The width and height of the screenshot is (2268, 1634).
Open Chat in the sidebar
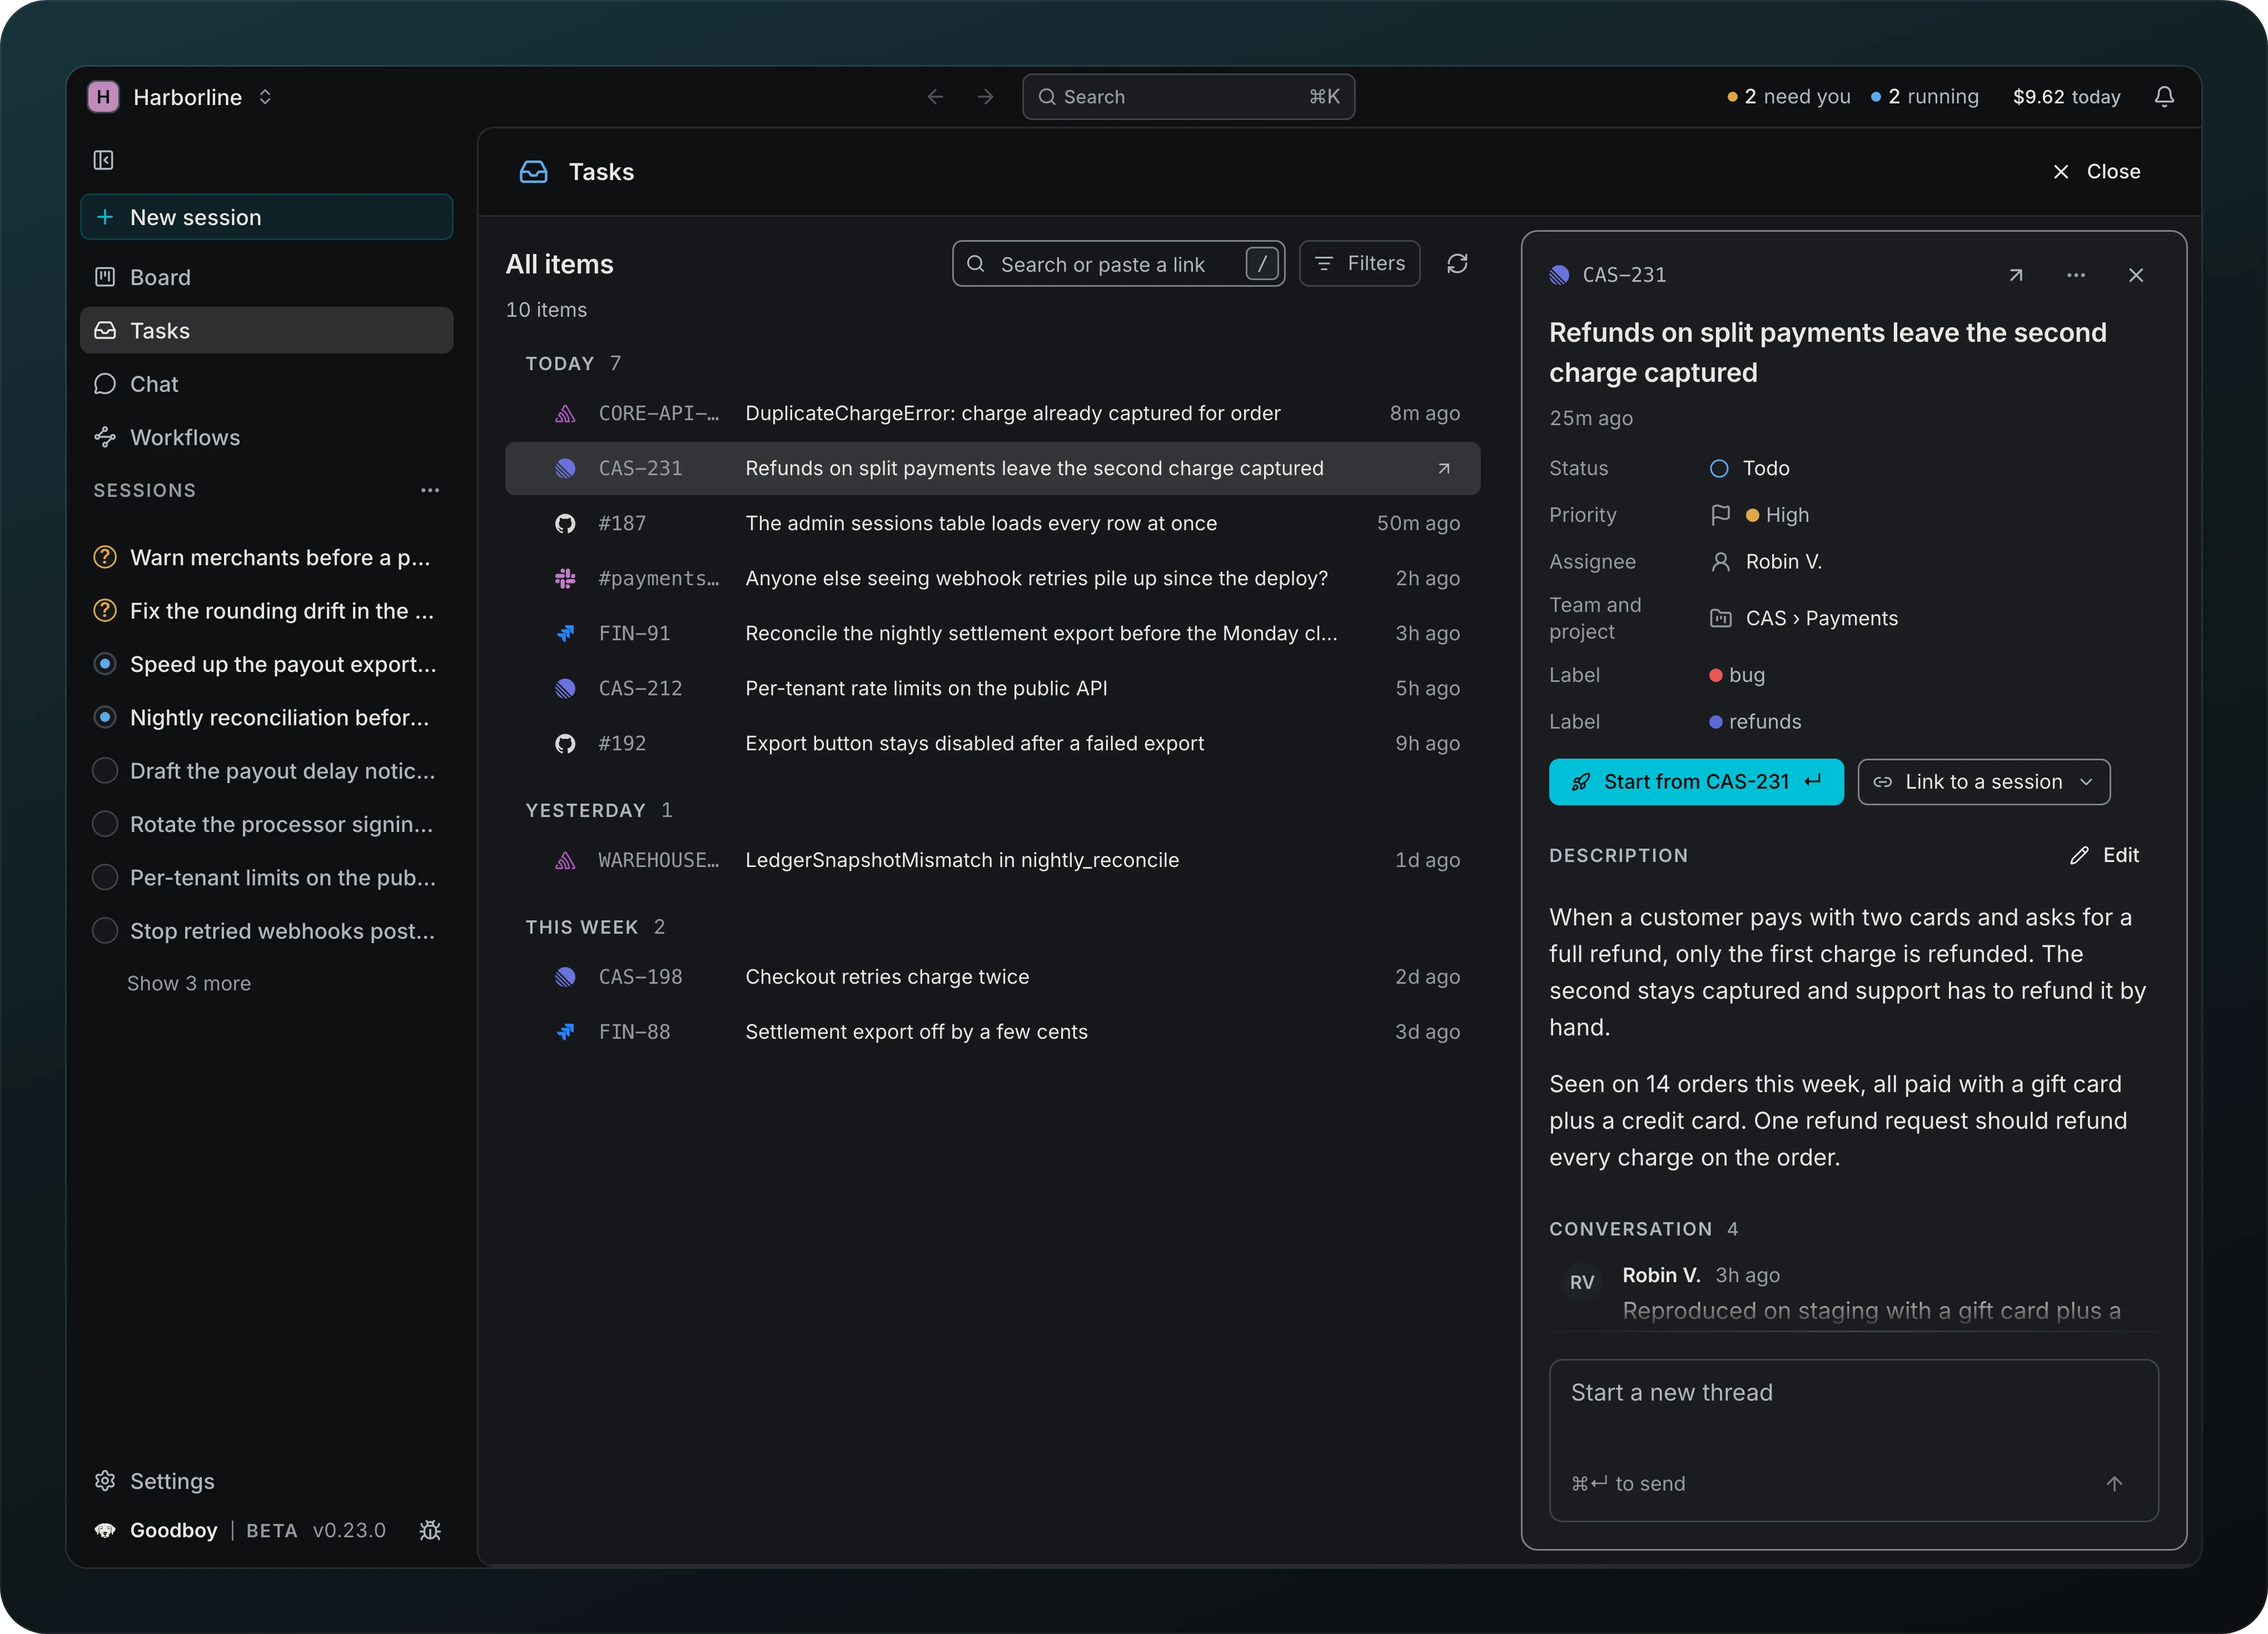click(266, 384)
